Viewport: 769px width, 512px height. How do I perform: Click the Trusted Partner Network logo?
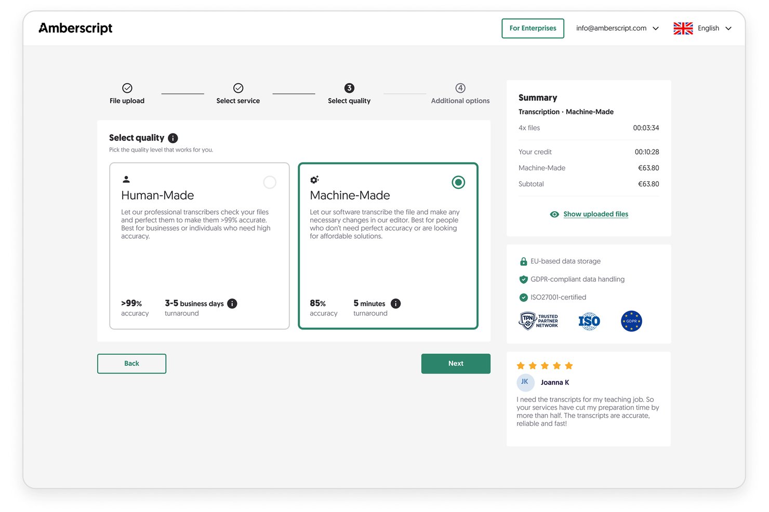[538, 321]
